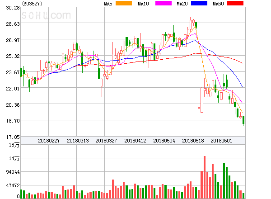Click the 20180601 date label

(x=221, y=141)
